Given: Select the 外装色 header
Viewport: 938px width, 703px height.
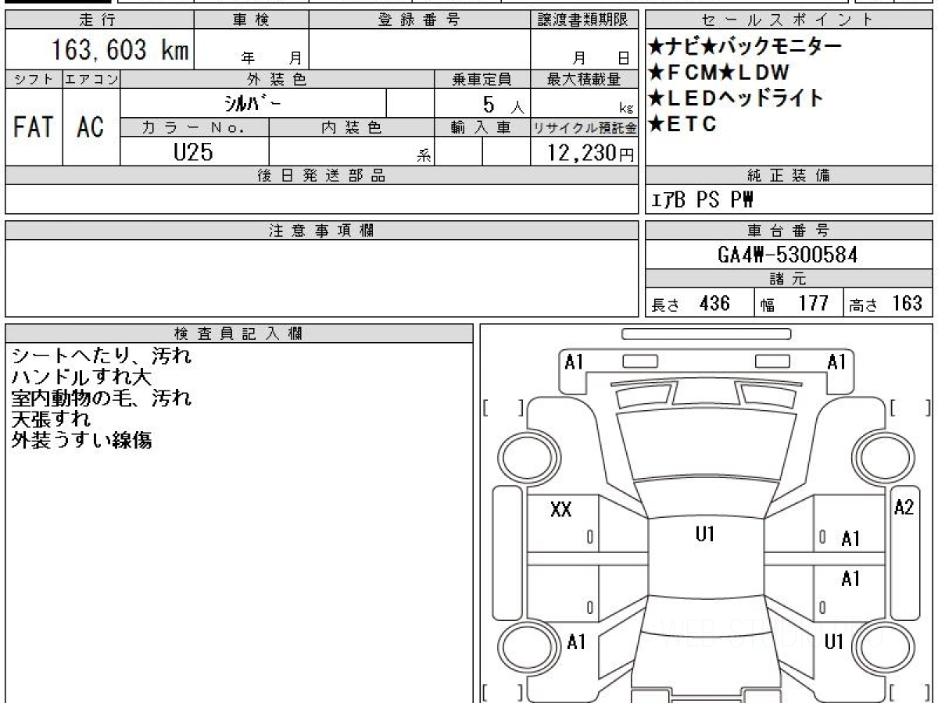Looking at the screenshot, I should pos(277,79).
